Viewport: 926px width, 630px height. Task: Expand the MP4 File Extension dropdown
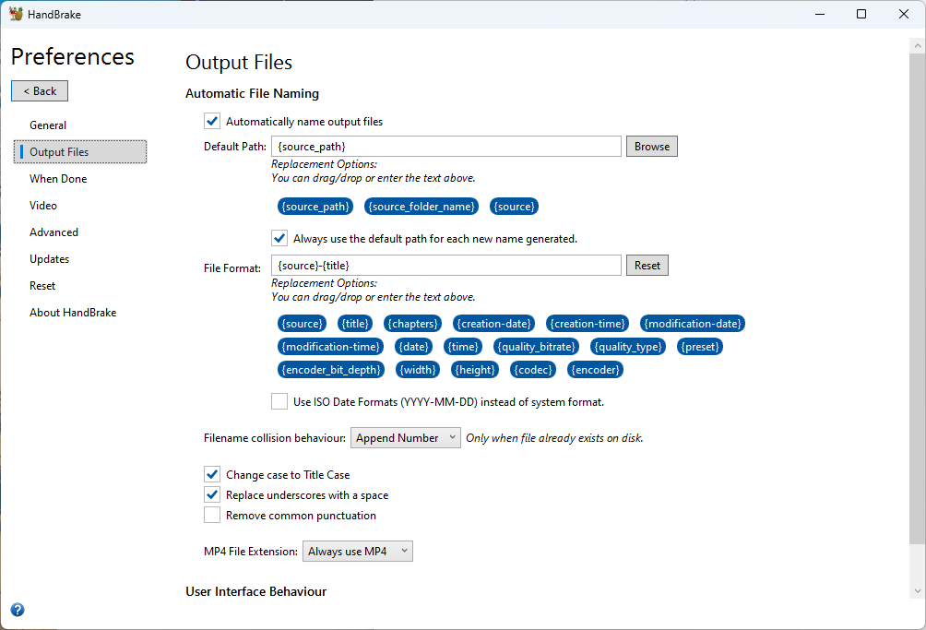357,552
